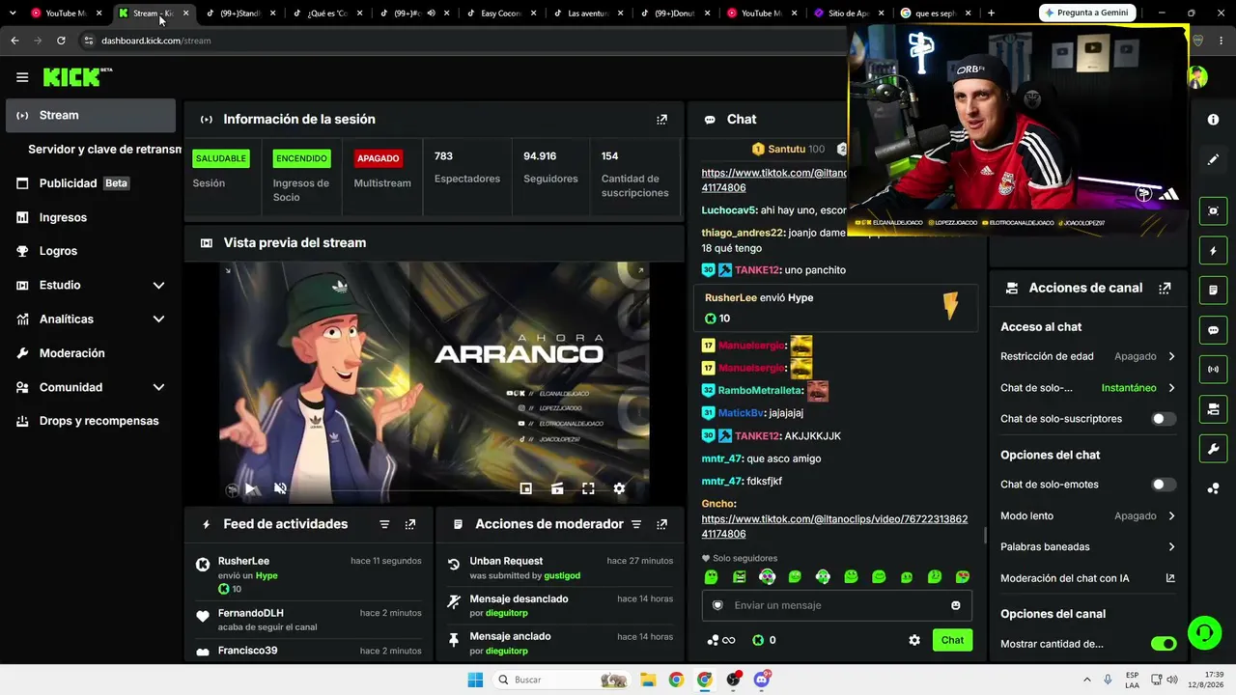This screenshot has height=695, width=1236.
Task: Open the browser tab search dropdown arrow
Action: click(13, 14)
